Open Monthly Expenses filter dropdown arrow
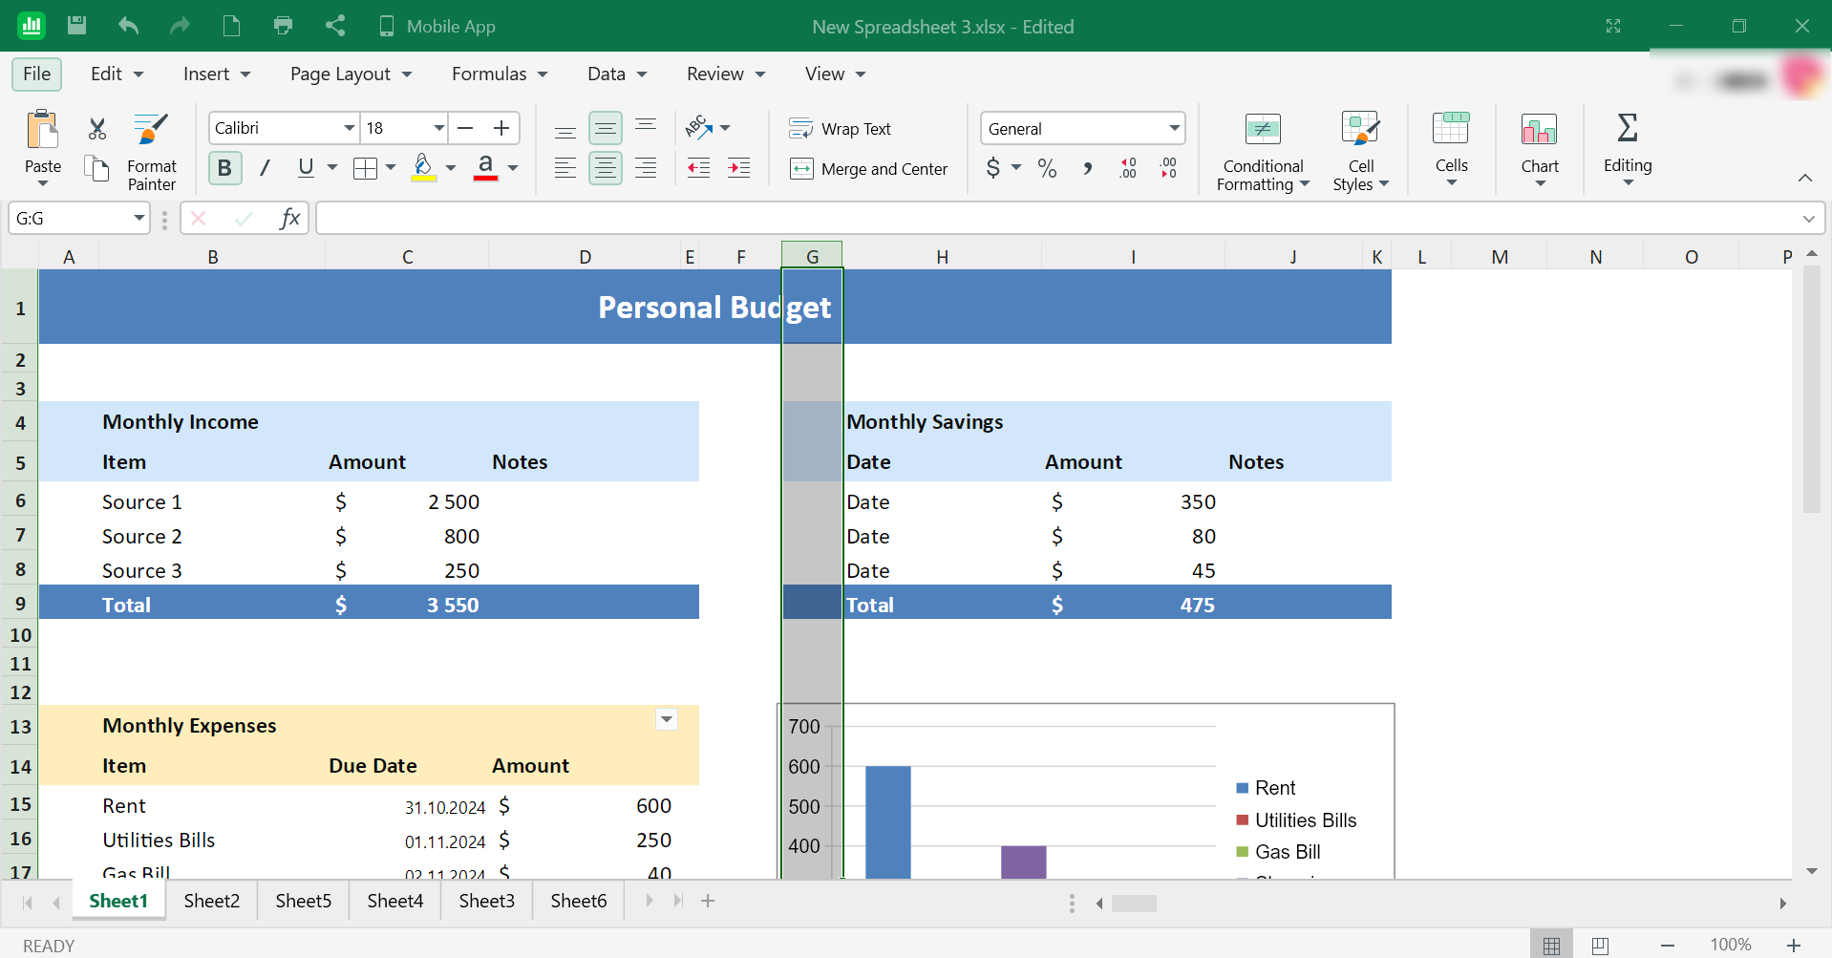Viewport: 1832px width, 958px height. tap(667, 719)
